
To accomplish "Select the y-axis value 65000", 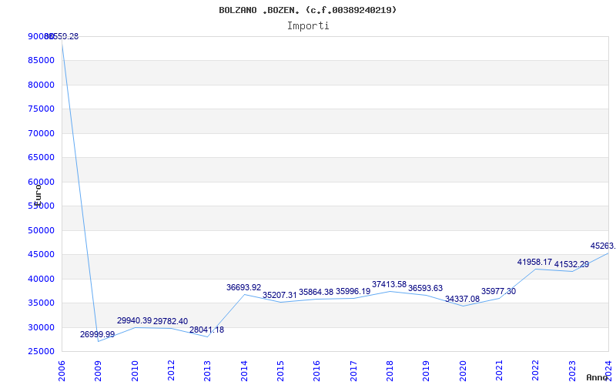I will click(x=42, y=158).
